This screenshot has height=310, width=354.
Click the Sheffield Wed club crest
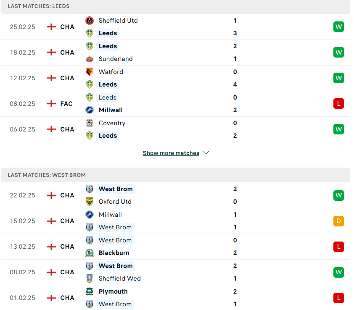(90, 278)
